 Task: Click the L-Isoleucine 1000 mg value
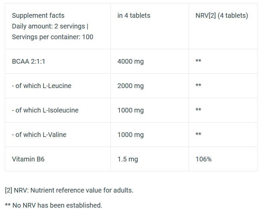click(x=130, y=110)
